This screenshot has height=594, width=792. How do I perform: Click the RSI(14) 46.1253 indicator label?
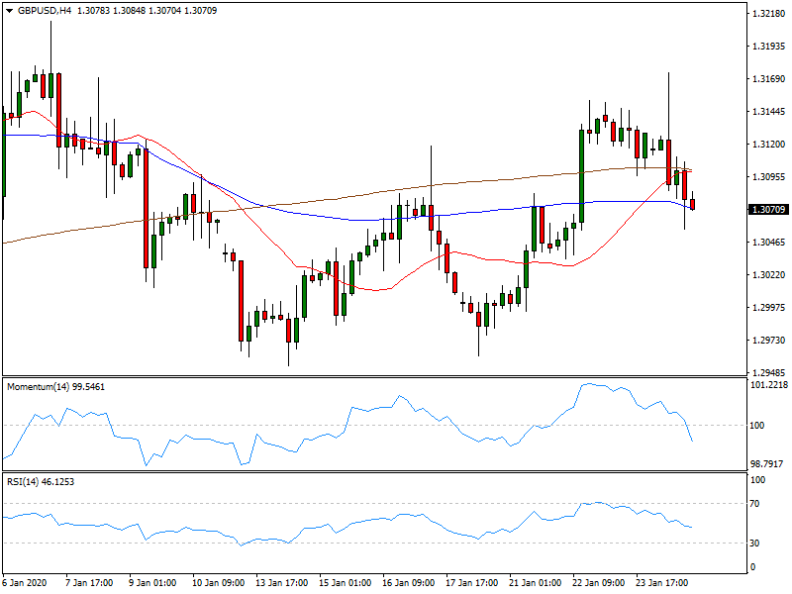coord(41,482)
